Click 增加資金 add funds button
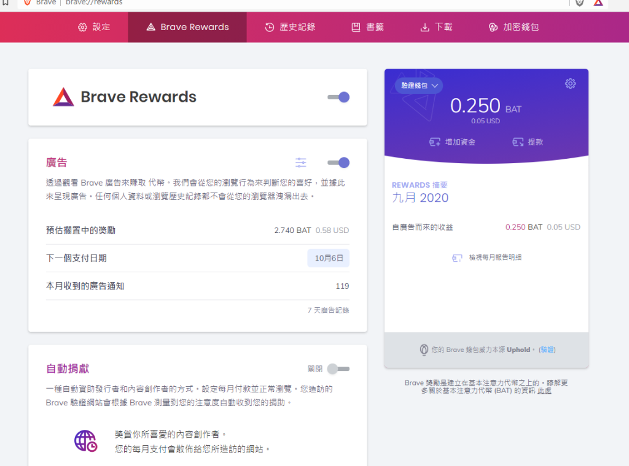The height and width of the screenshot is (466, 629). (453, 142)
